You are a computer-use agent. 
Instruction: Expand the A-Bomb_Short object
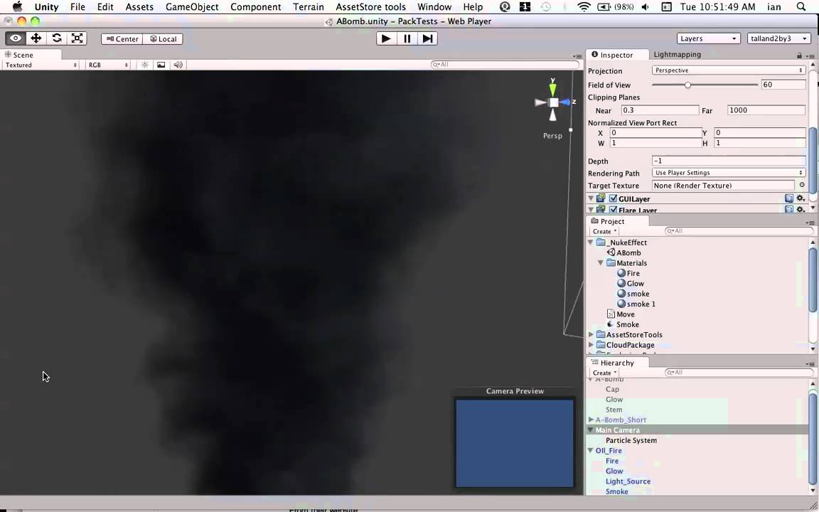coord(591,420)
